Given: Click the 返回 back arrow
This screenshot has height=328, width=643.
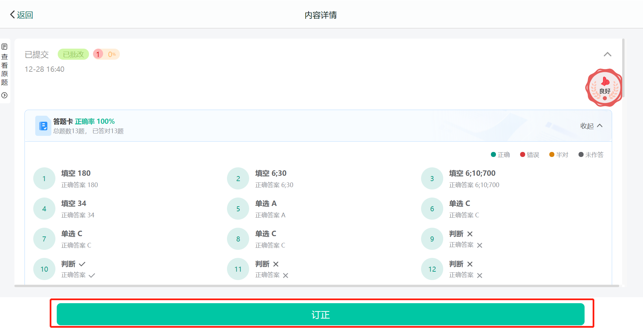Looking at the screenshot, I should click(x=21, y=15).
